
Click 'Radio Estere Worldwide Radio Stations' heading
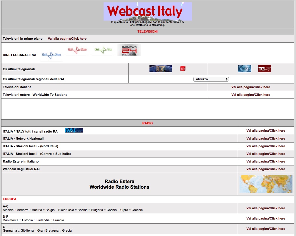coord(119,184)
